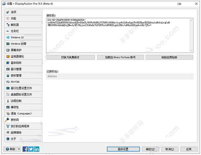
Task: Open the Twitter page icon
Action: coord(31,149)
